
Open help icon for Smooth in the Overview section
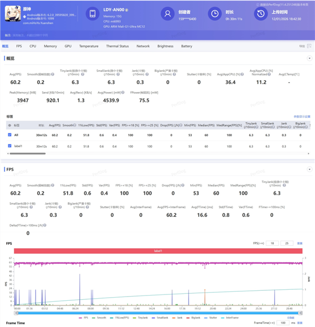click(x=52, y=74)
